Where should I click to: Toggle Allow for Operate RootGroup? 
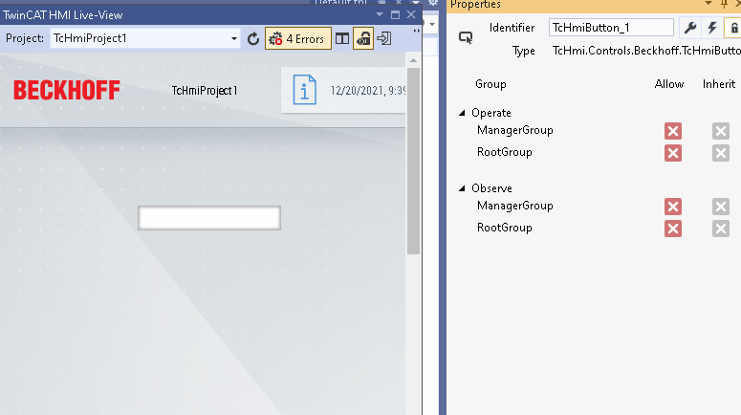[673, 153]
